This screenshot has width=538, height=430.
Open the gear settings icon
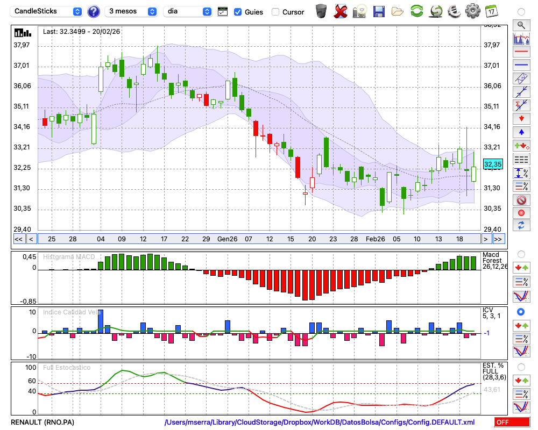coord(472,11)
